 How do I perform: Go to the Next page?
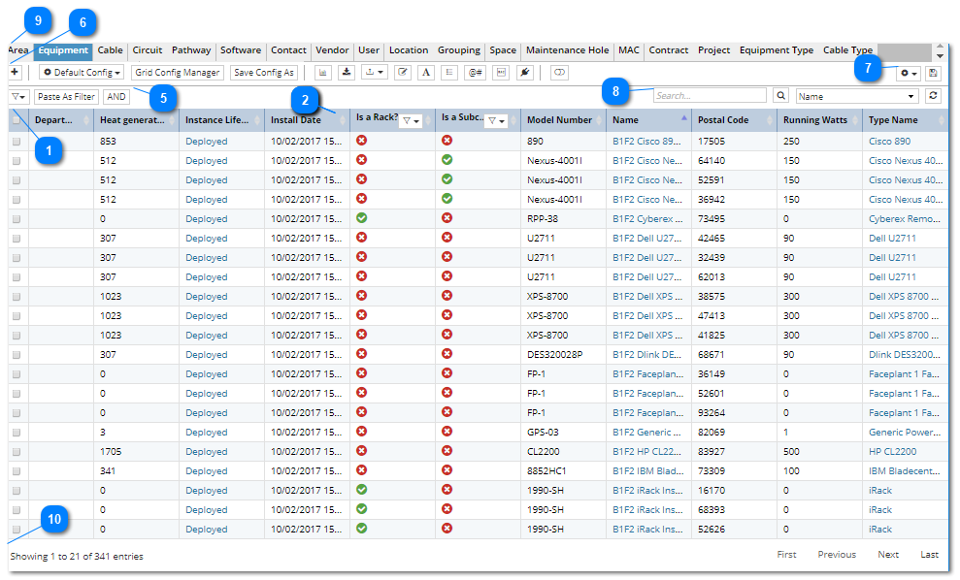(x=888, y=555)
